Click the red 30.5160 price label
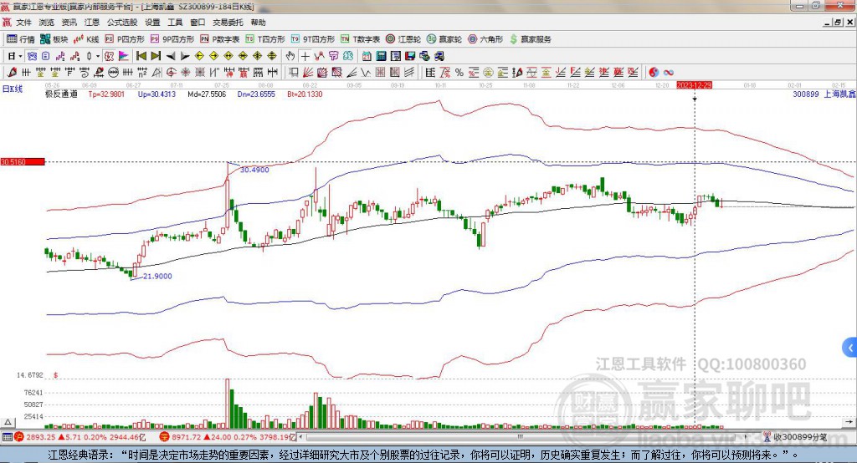Viewport: 857px width, 463px height. 23,161
